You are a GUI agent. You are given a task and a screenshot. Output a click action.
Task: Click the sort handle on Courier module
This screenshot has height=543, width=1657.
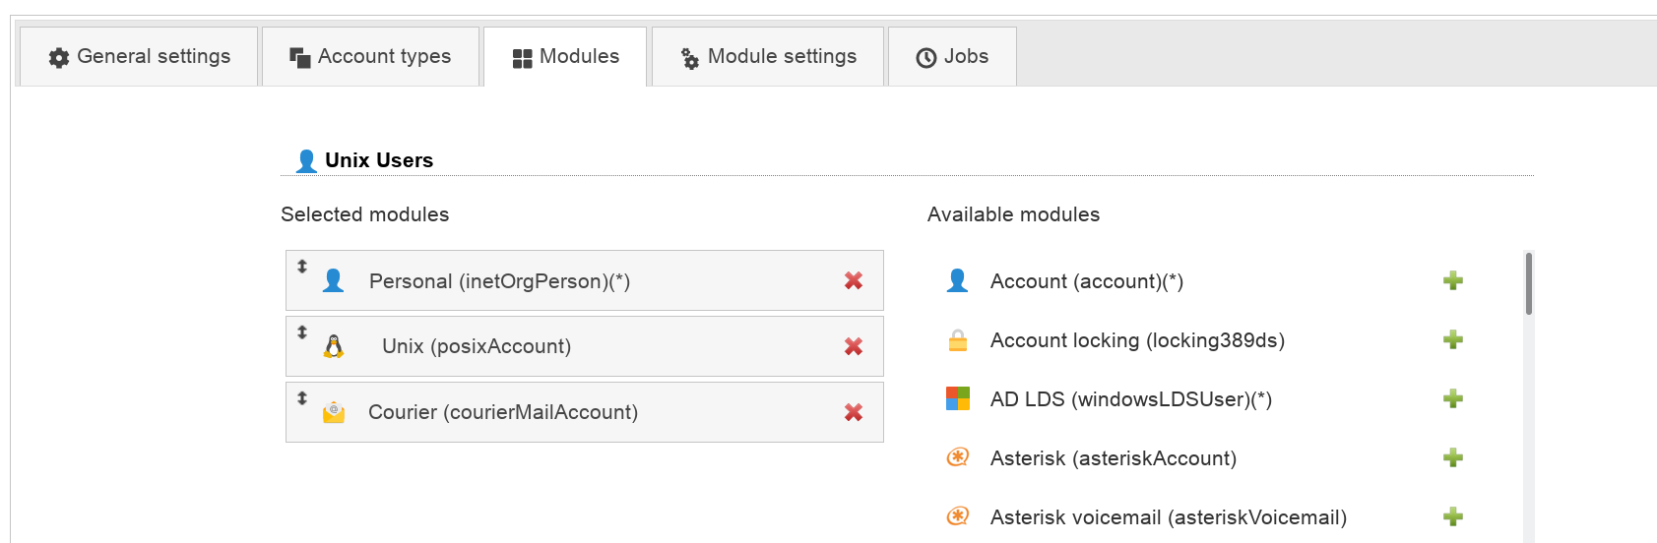(302, 398)
